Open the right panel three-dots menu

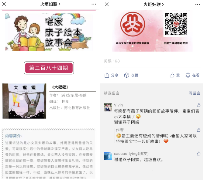tap(198, 5)
